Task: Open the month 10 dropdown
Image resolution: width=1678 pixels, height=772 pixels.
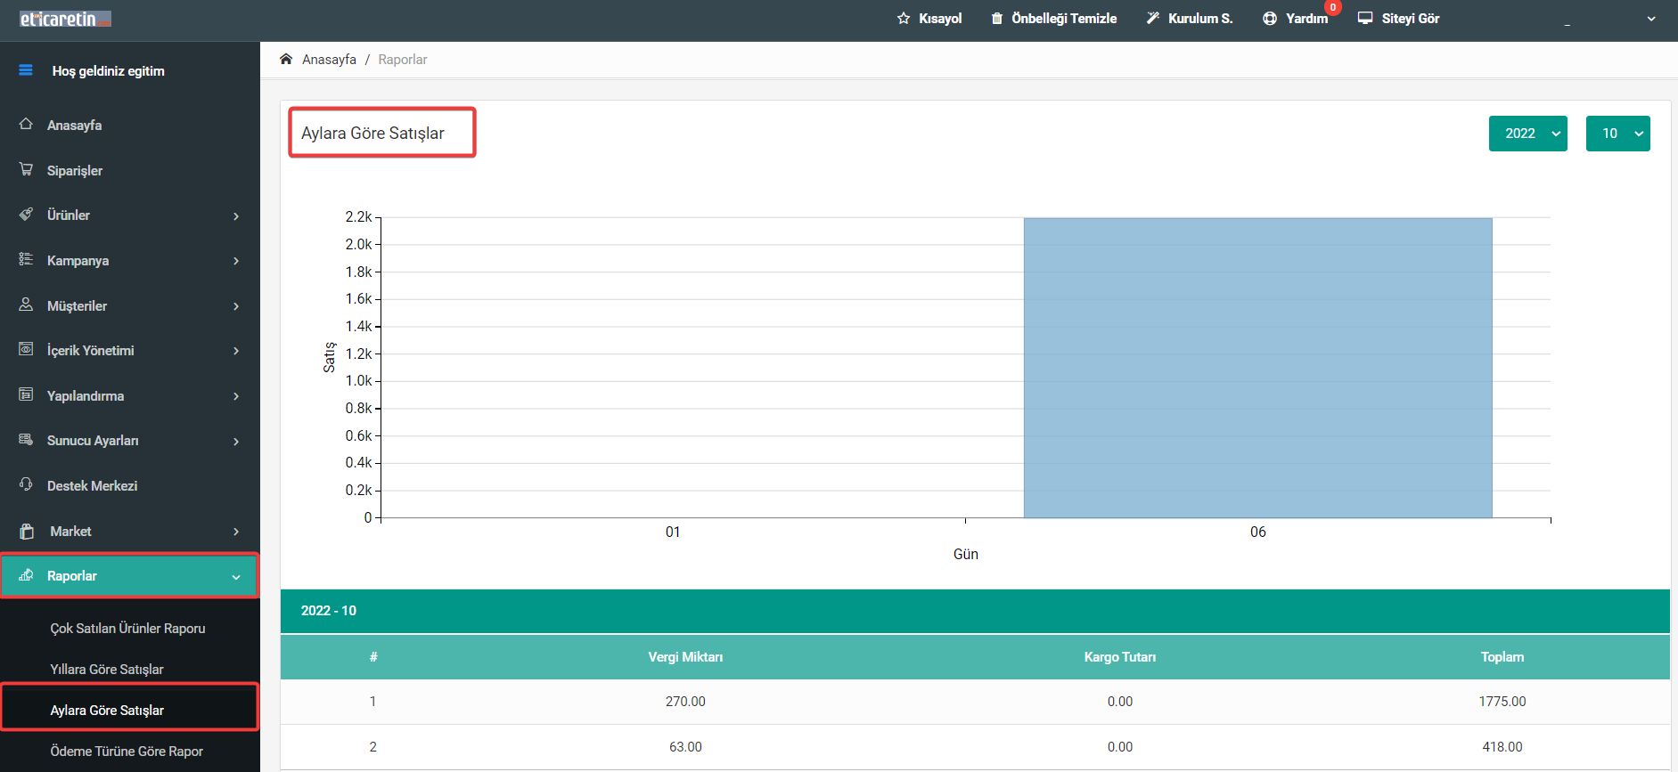Action: [1617, 134]
